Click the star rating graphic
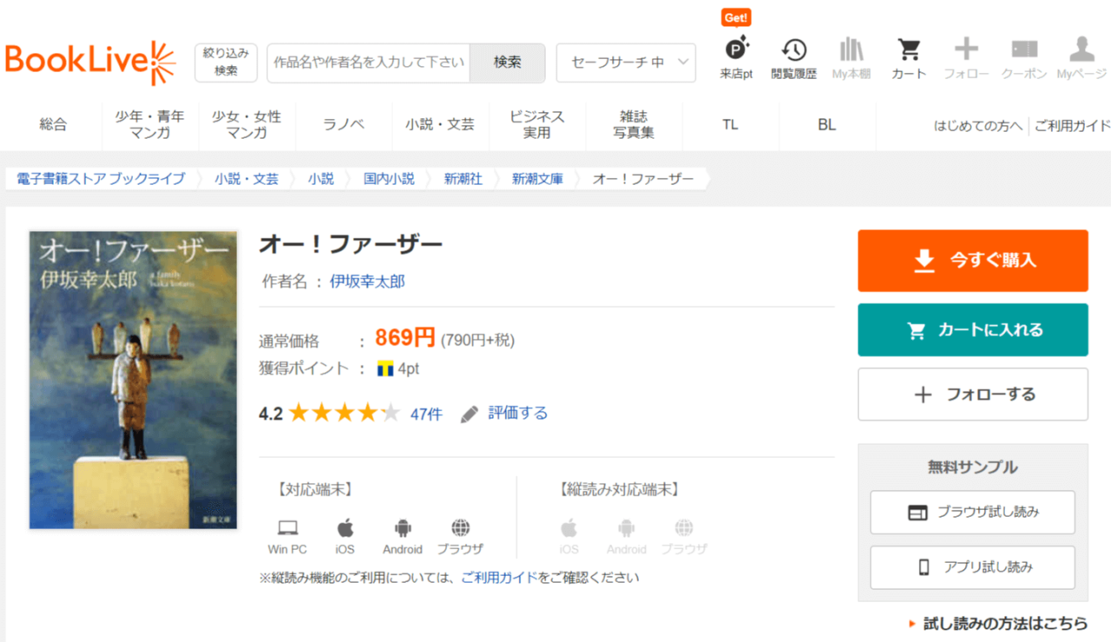The height and width of the screenshot is (642, 1111). [345, 413]
